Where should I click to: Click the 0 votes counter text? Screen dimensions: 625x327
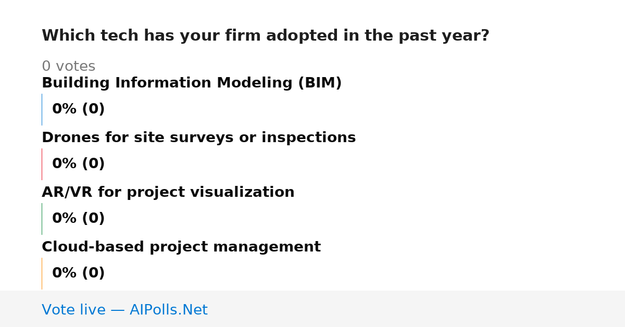coord(68,67)
